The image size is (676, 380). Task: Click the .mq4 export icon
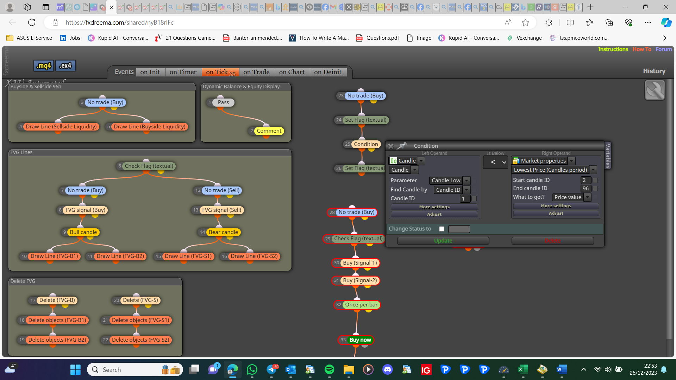tap(44, 65)
